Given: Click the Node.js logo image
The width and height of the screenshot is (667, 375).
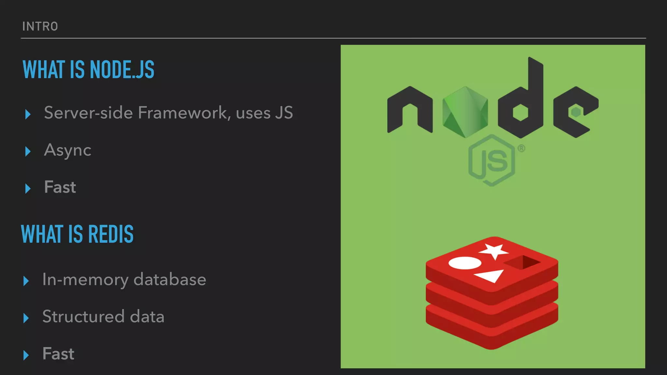Looking at the screenshot, I should click(493, 121).
